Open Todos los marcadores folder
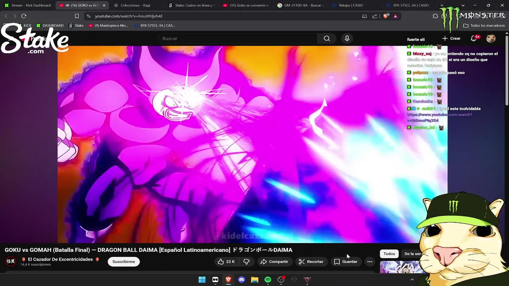 484,25
